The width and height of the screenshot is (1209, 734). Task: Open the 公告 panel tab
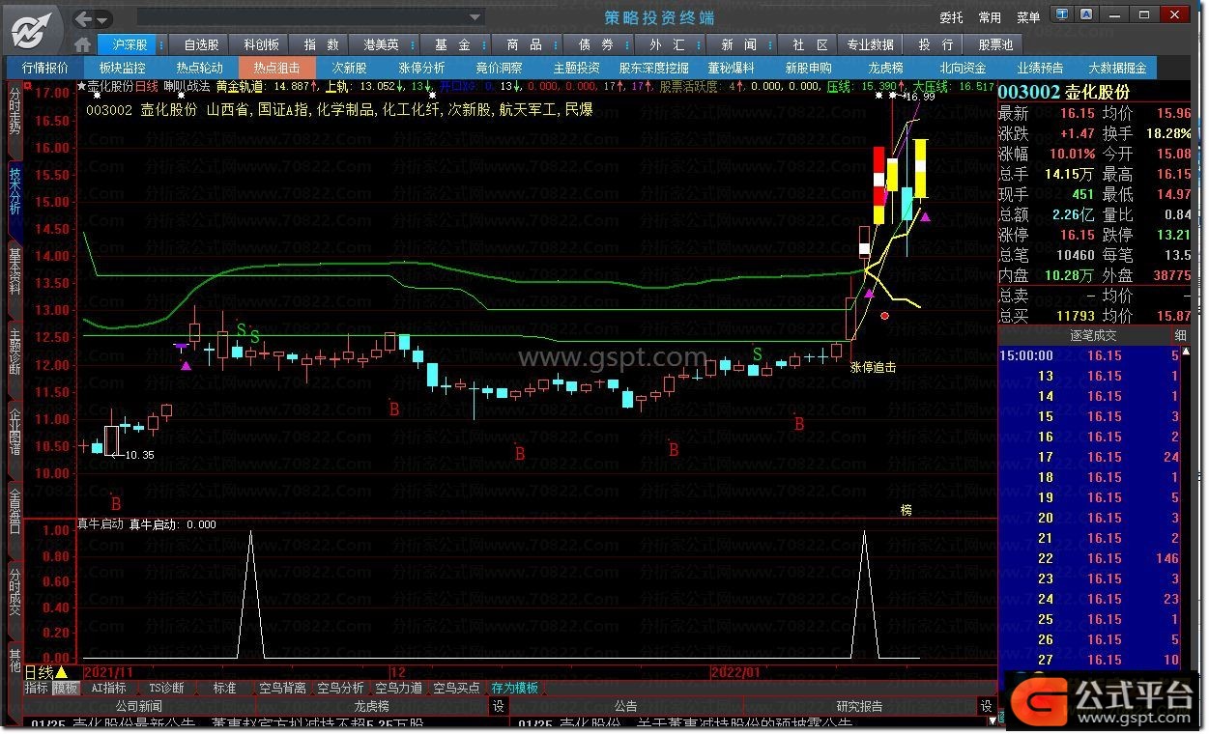(625, 706)
